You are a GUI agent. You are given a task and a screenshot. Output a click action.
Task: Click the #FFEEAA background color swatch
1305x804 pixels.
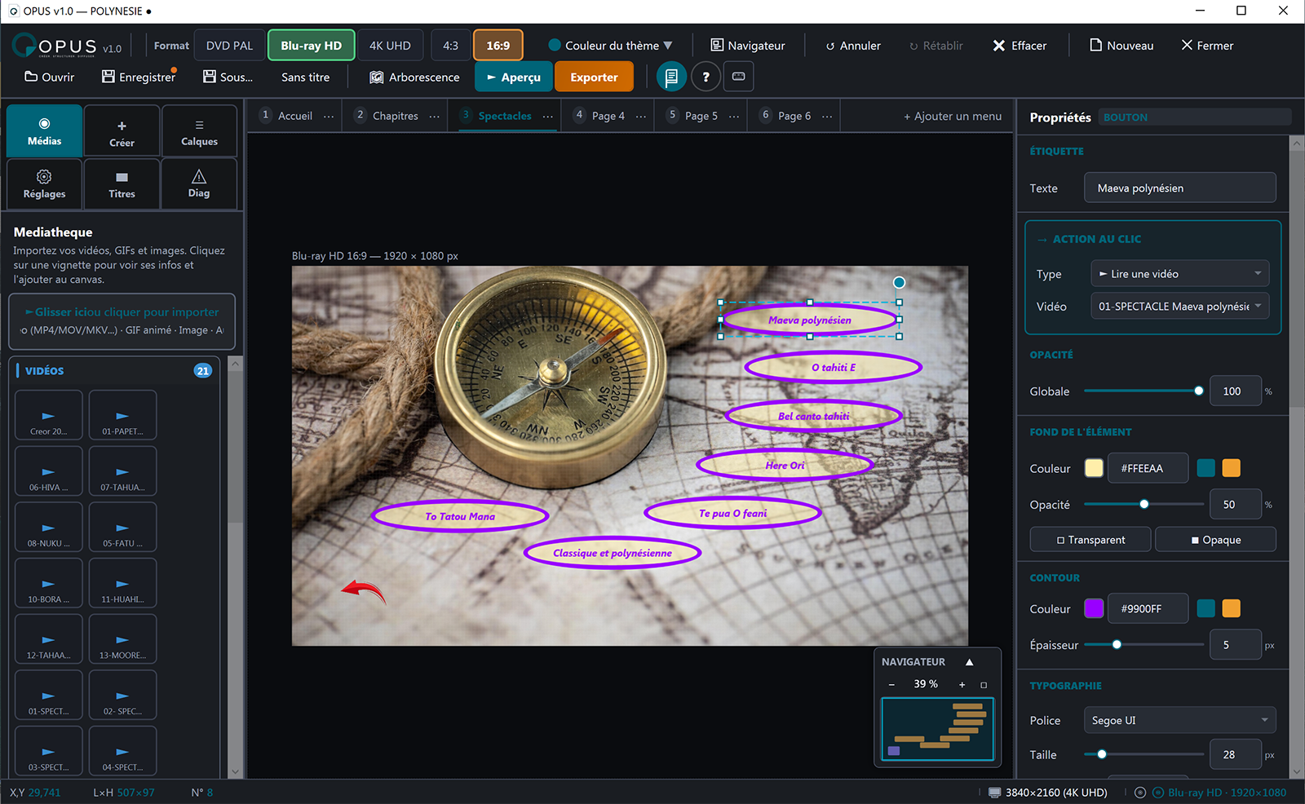[x=1094, y=468]
